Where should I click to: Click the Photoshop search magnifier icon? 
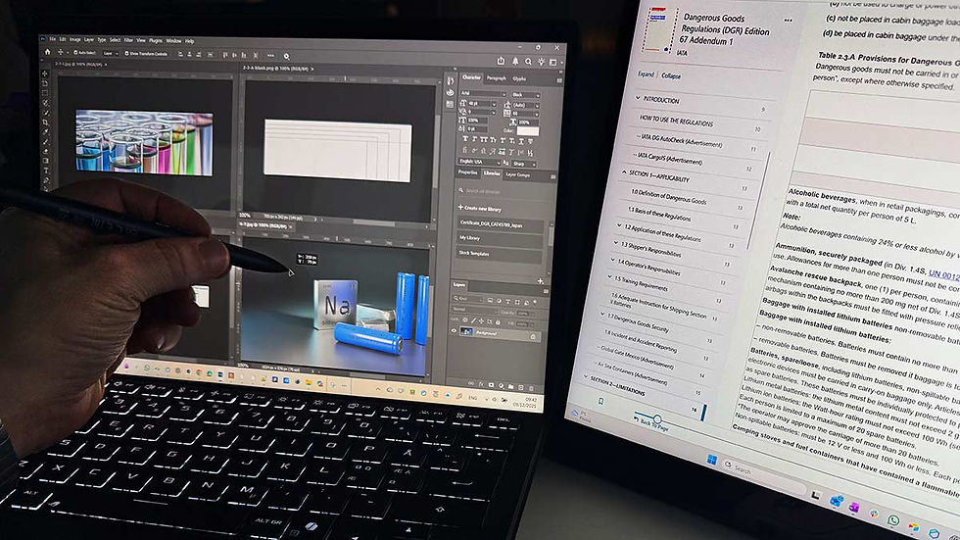click(528, 62)
